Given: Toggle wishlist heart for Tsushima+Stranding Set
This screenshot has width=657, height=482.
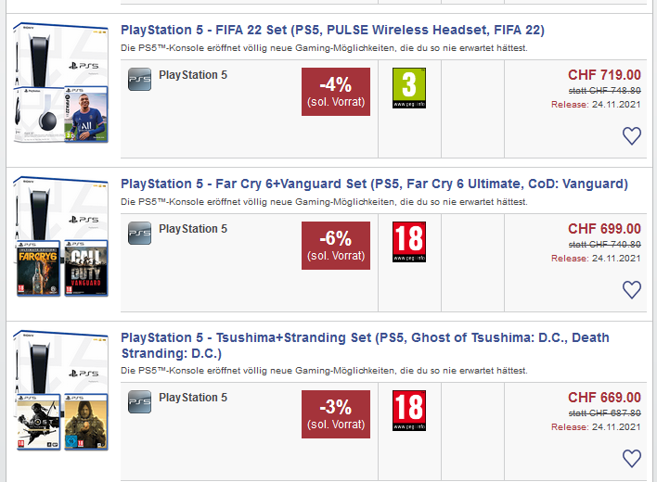Looking at the screenshot, I should pyautogui.click(x=632, y=459).
